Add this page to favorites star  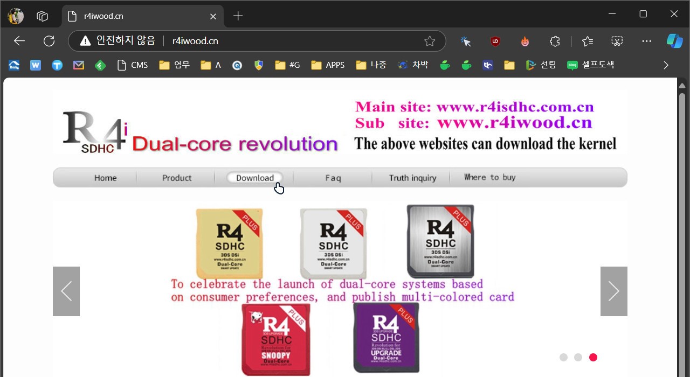point(430,41)
